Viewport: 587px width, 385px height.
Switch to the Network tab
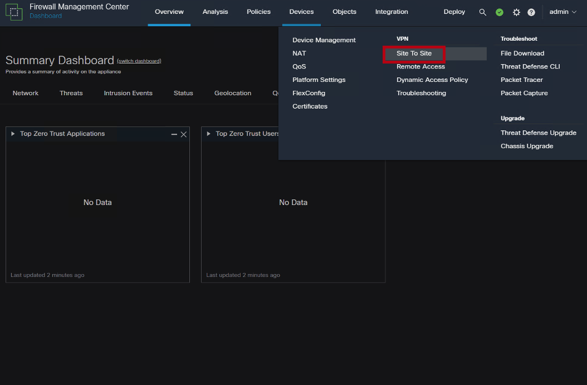pos(26,93)
